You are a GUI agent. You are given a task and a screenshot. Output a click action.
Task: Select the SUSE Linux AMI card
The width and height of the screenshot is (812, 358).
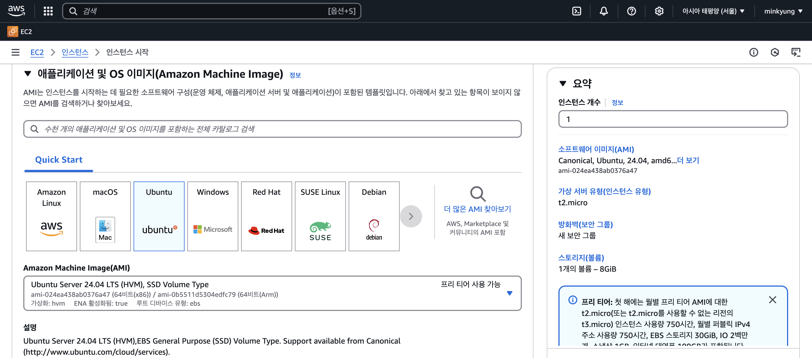click(320, 216)
